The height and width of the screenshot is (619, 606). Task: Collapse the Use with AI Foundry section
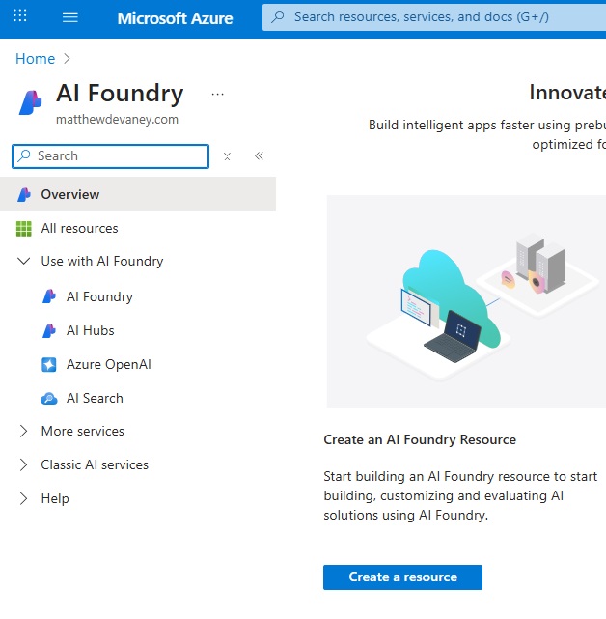point(24,261)
